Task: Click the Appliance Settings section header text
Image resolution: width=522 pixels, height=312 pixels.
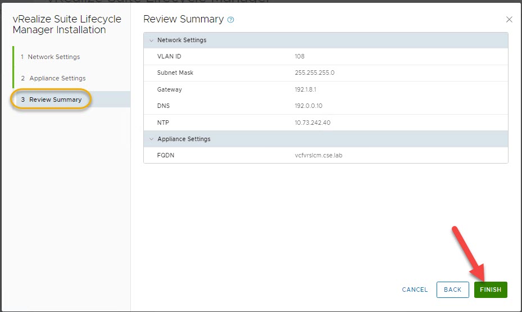Action: pos(184,139)
